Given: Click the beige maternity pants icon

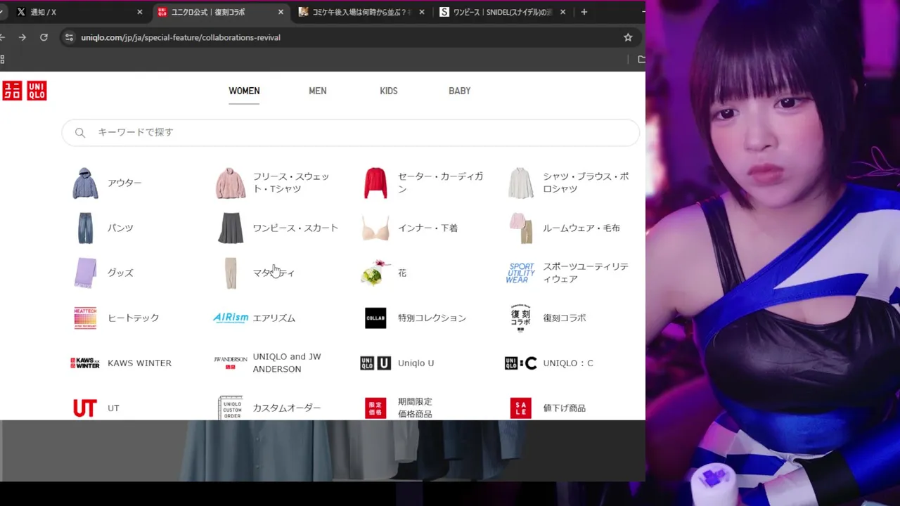Looking at the screenshot, I should point(231,273).
